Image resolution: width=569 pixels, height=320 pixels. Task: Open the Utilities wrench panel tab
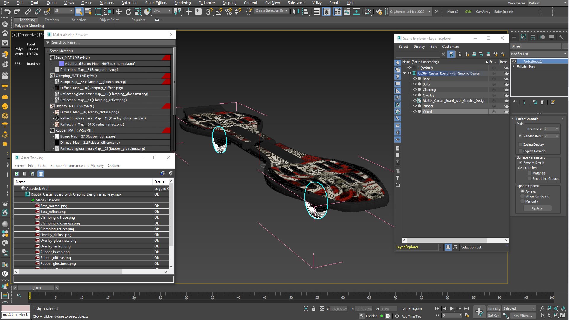[561, 37]
